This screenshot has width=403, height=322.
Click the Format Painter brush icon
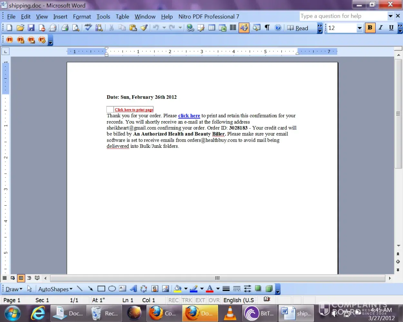point(144,28)
